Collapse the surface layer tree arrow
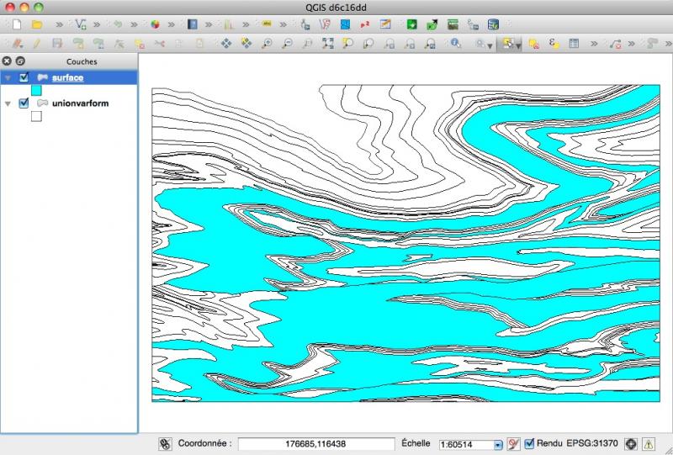Screen dimensions: 673x455 pos(8,78)
